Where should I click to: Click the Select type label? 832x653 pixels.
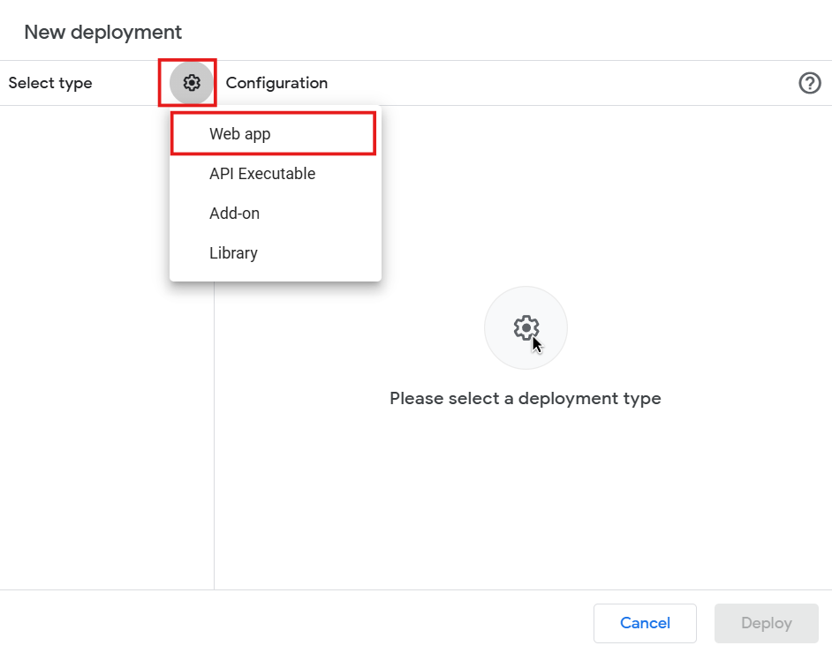[50, 83]
